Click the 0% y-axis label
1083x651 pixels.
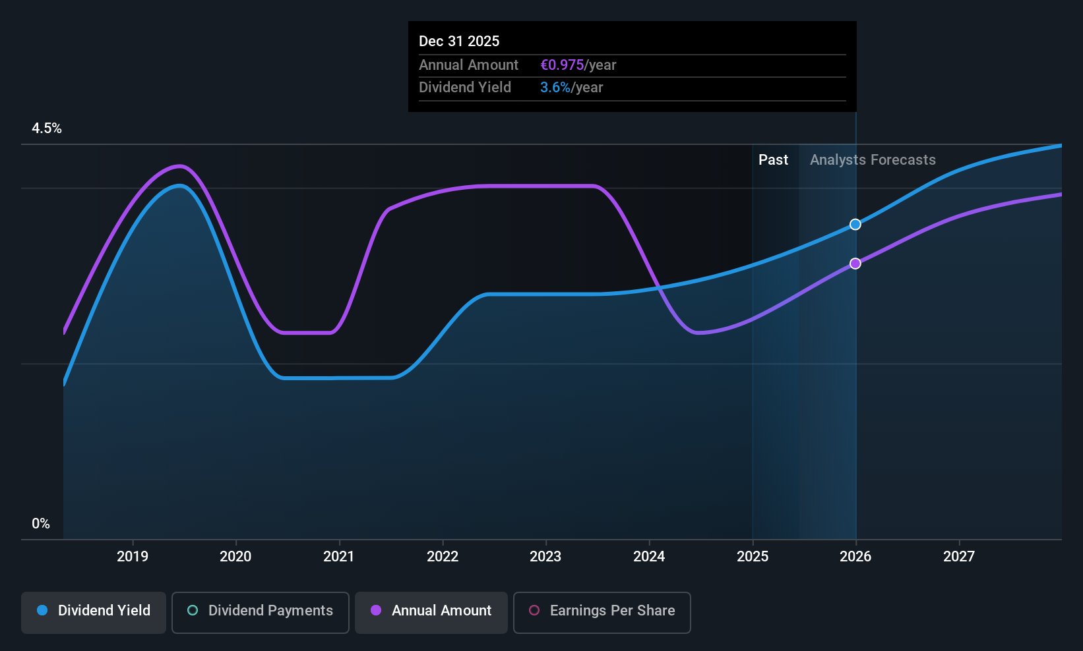pos(41,524)
